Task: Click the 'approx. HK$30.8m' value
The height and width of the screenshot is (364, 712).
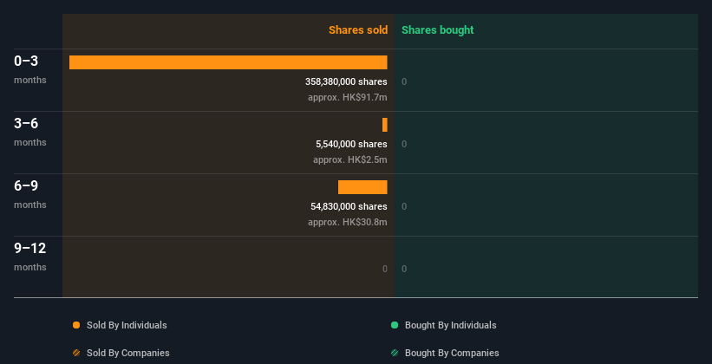Action: [348, 222]
